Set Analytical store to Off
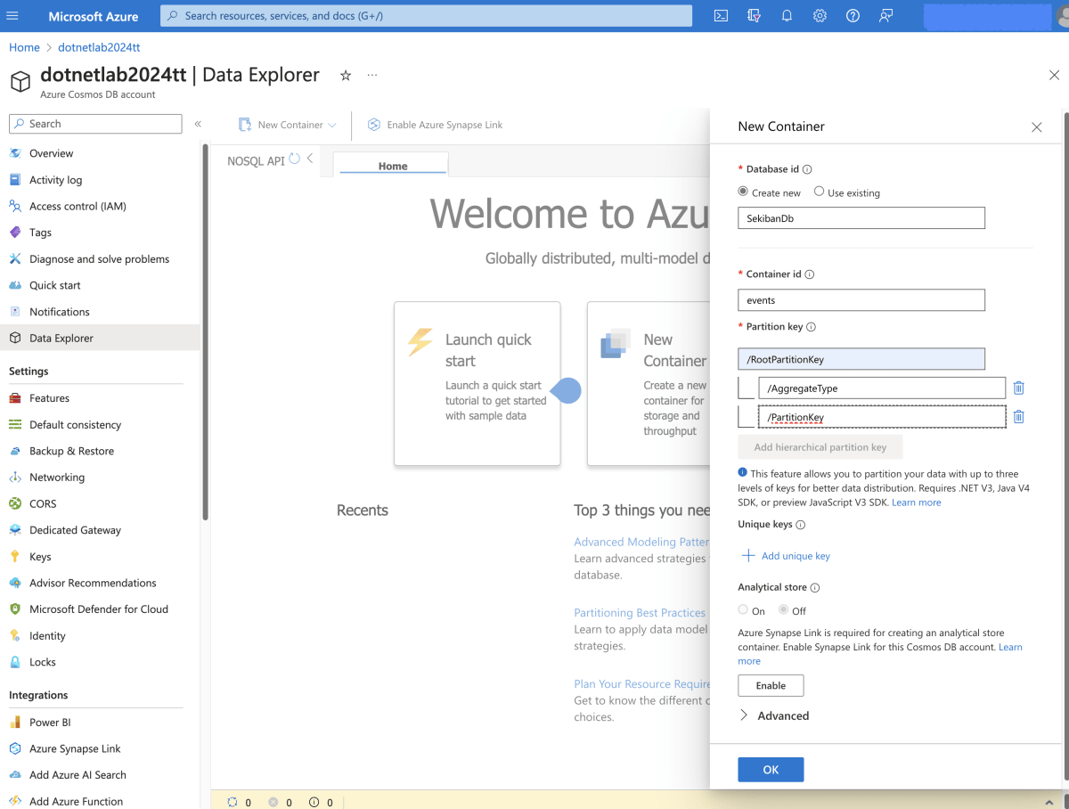Screen dimensions: 1069x809 783,610
